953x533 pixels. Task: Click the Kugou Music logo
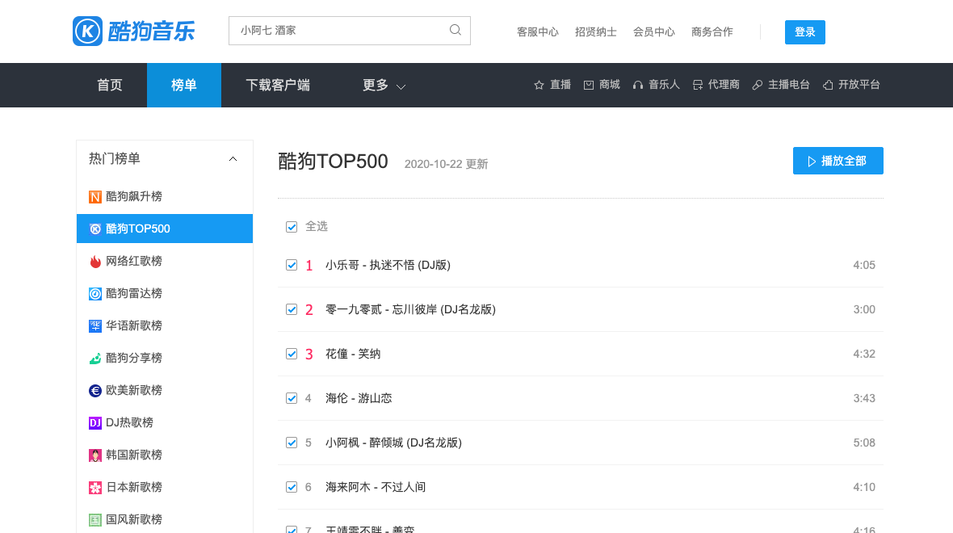pos(134,31)
